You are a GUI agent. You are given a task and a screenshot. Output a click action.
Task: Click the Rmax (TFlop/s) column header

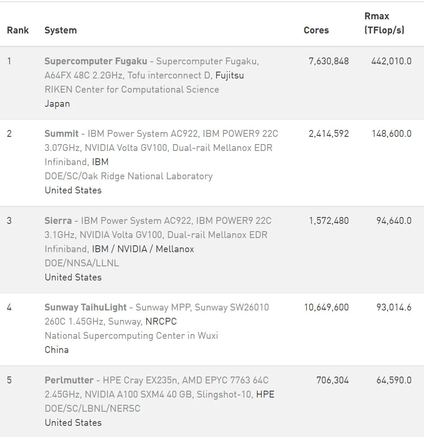pos(384,23)
